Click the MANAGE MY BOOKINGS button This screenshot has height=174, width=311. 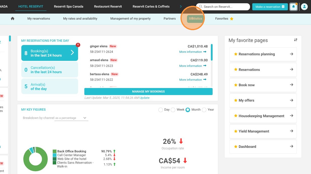[x=148, y=92]
